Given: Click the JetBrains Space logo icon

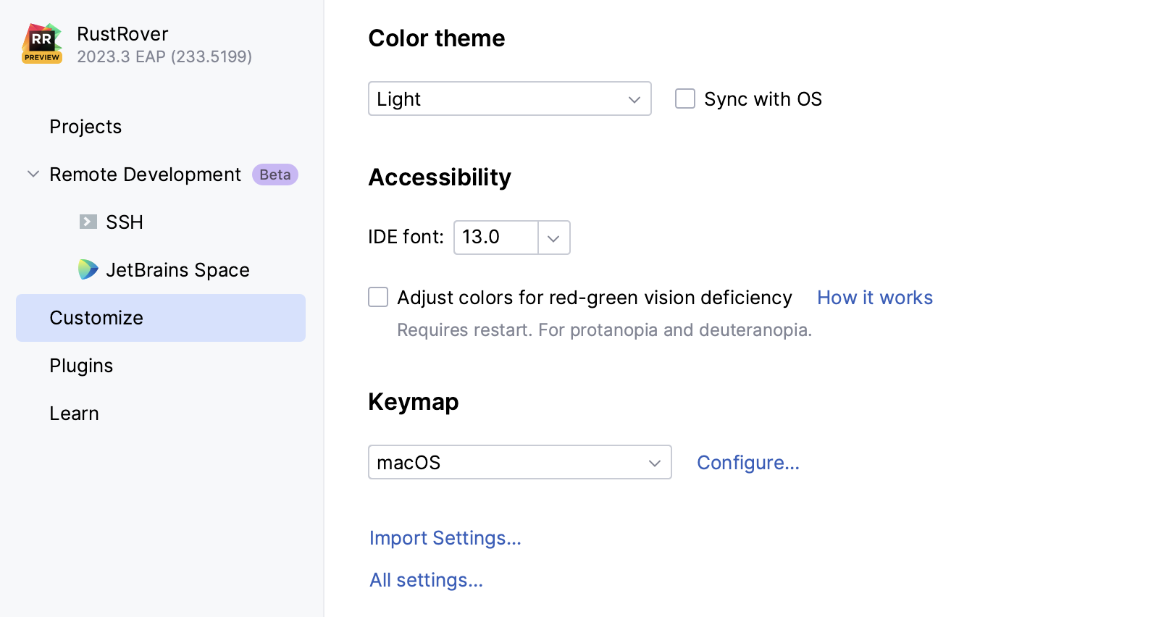Looking at the screenshot, I should (x=88, y=269).
